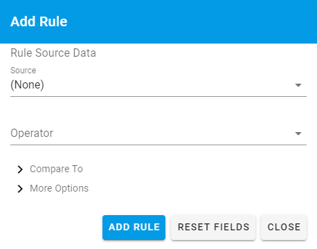The width and height of the screenshot is (317, 249).
Task: Click the empty area below Source field
Action: coord(158,109)
